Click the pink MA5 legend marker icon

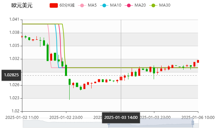pos(82,5)
